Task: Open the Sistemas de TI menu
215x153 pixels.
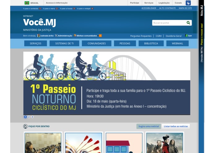Action: pyautogui.click(x=64, y=43)
